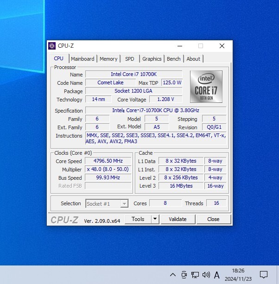Click the Close button at bottom
This screenshot has width=279, height=284.
pyautogui.click(x=213, y=219)
